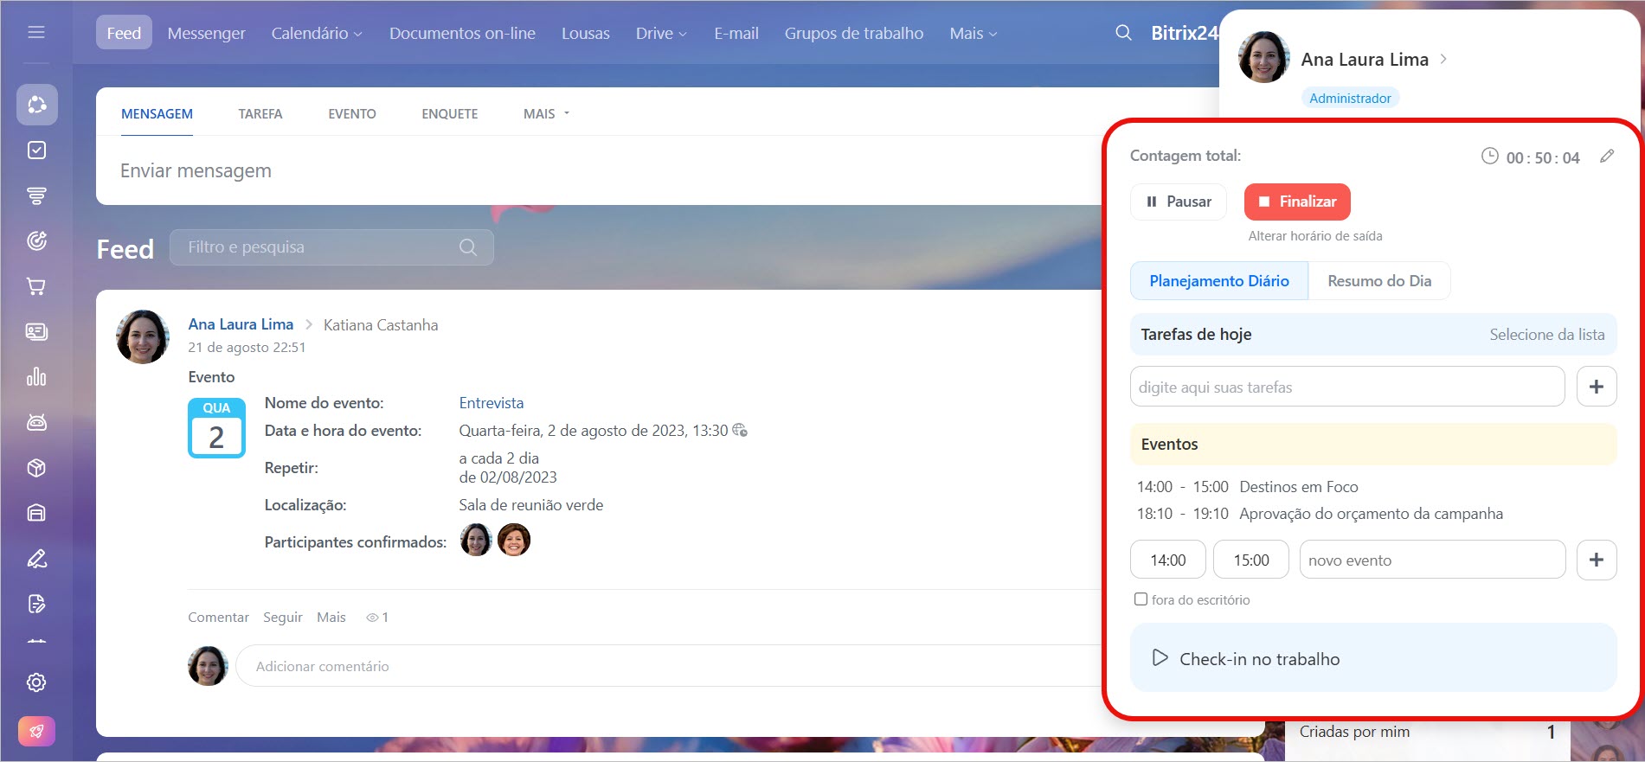This screenshot has height=762, width=1645.
Task: Click the Check-in no trabalho play control
Action: tap(1160, 658)
